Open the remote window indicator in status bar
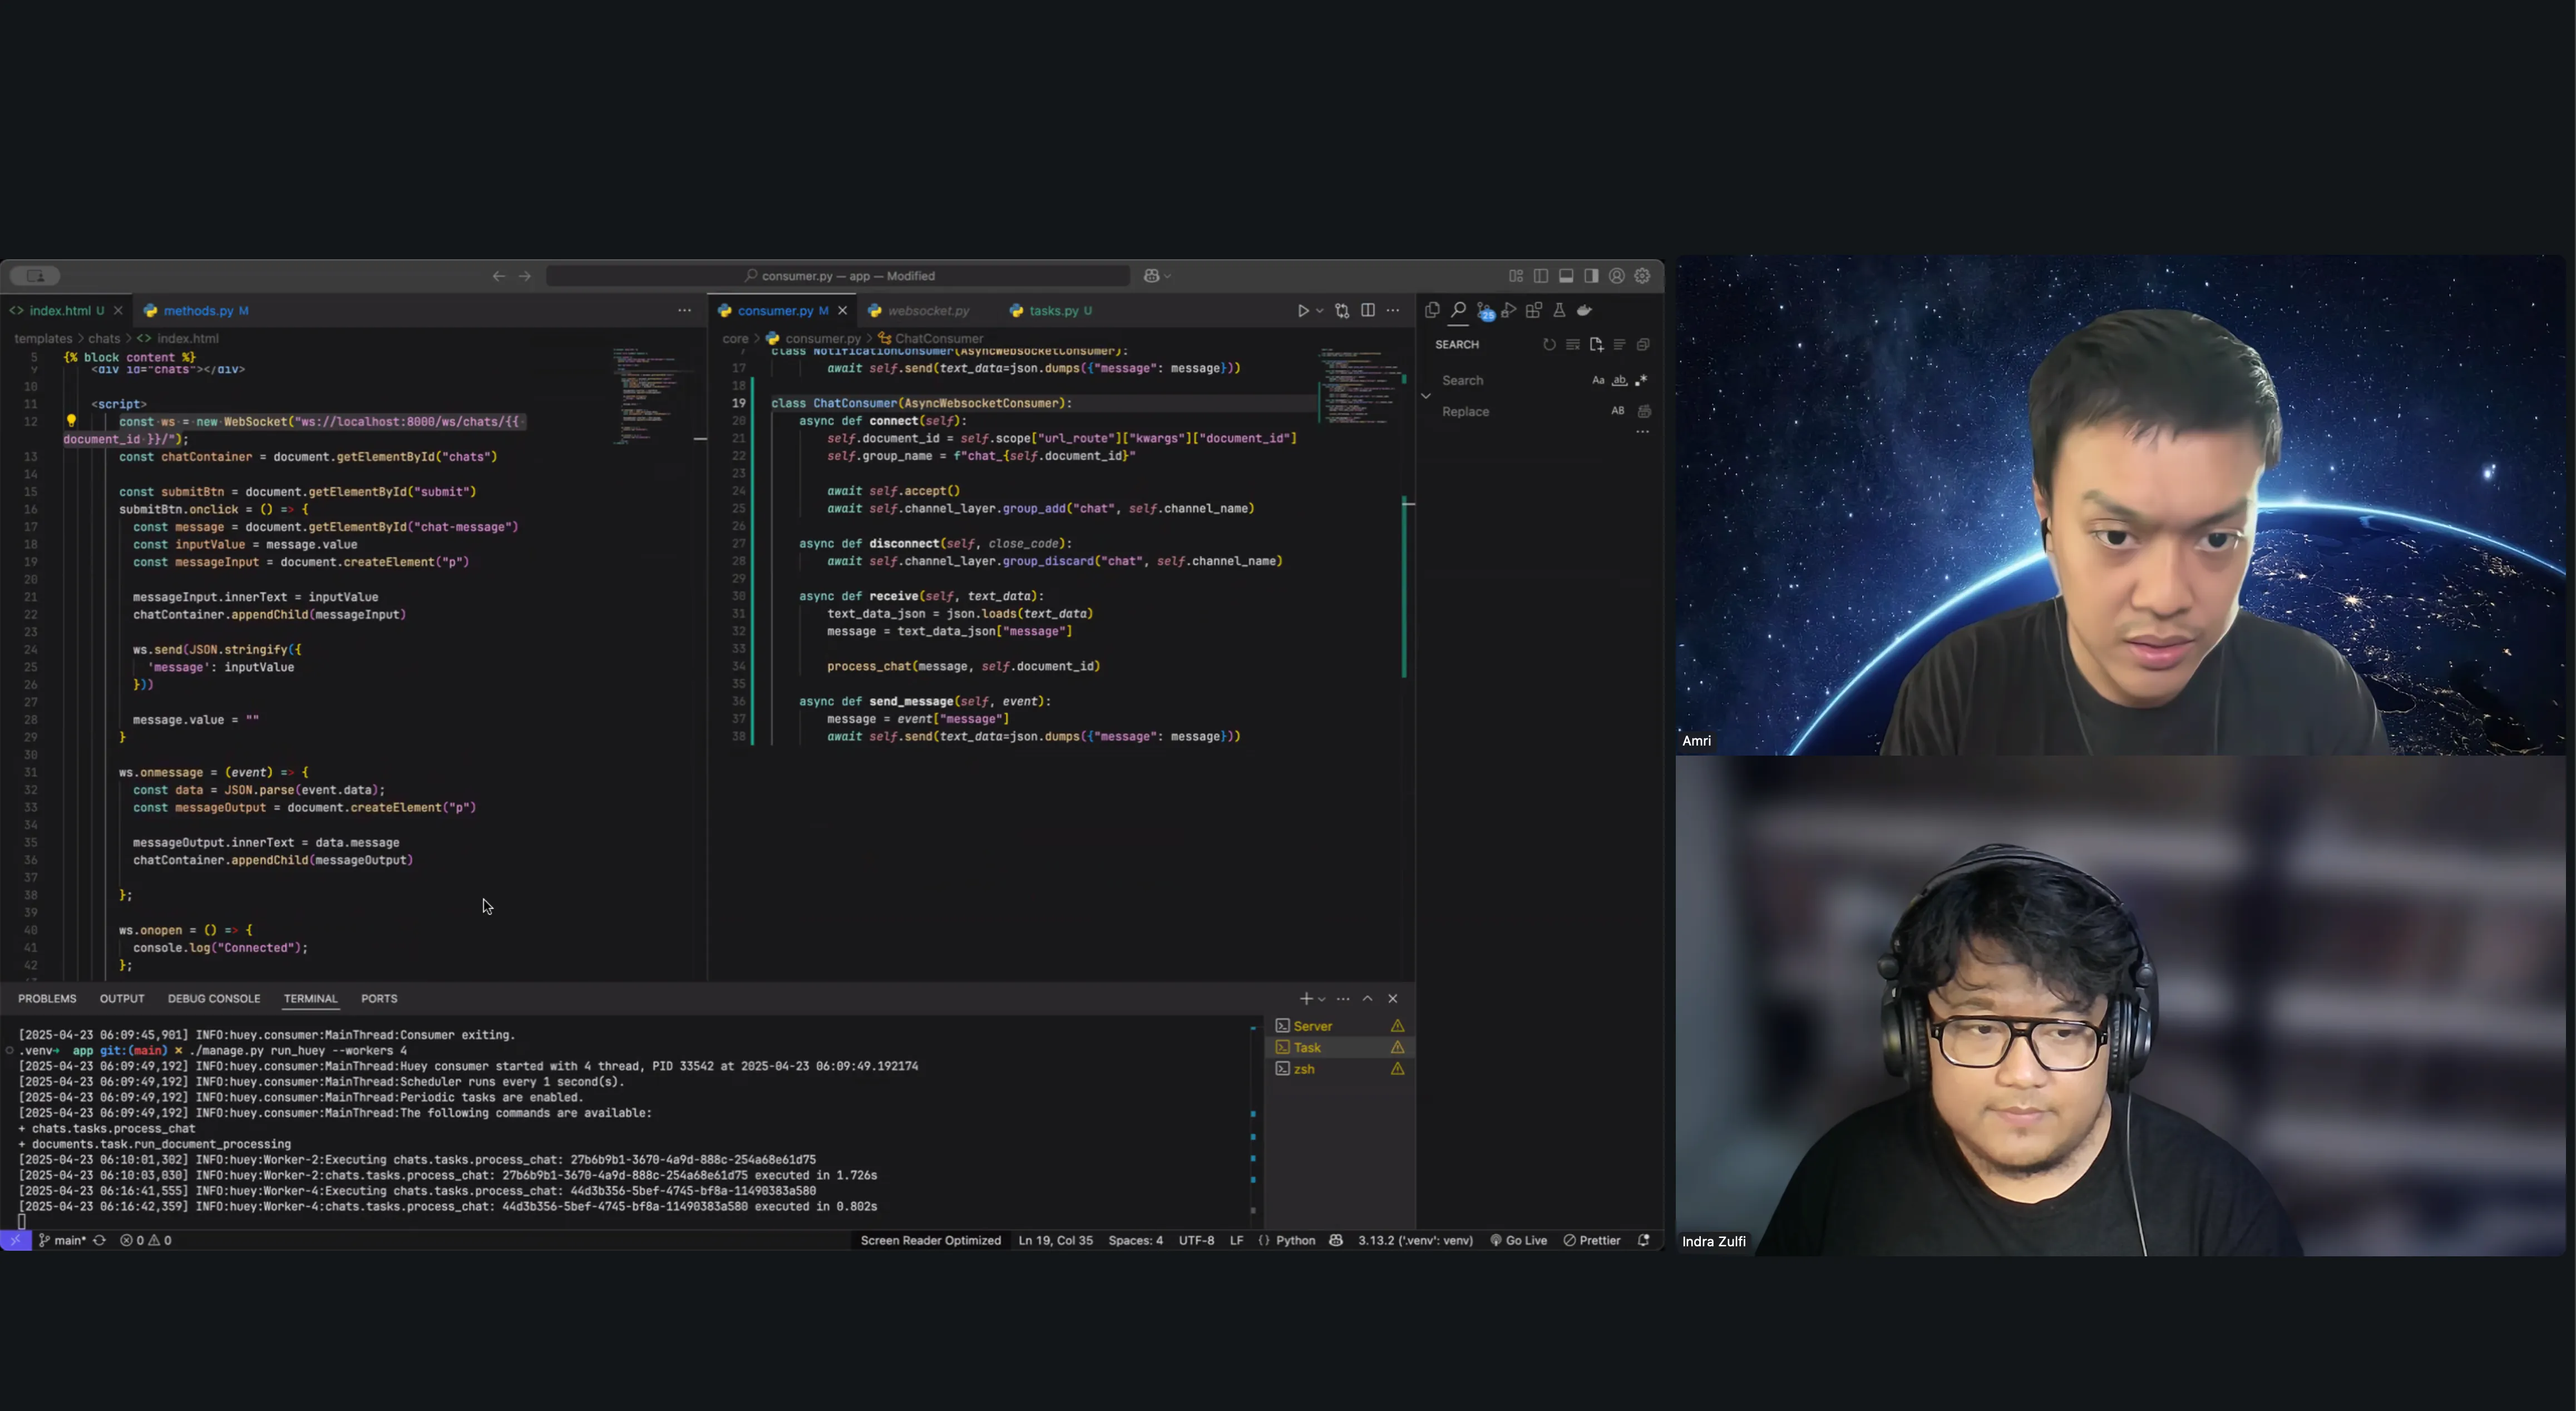 pyautogui.click(x=16, y=1240)
